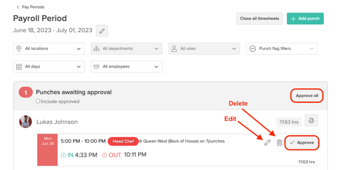Click Lukas Johnson's profile photo
The height and width of the screenshot is (170, 341).
coord(26,122)
